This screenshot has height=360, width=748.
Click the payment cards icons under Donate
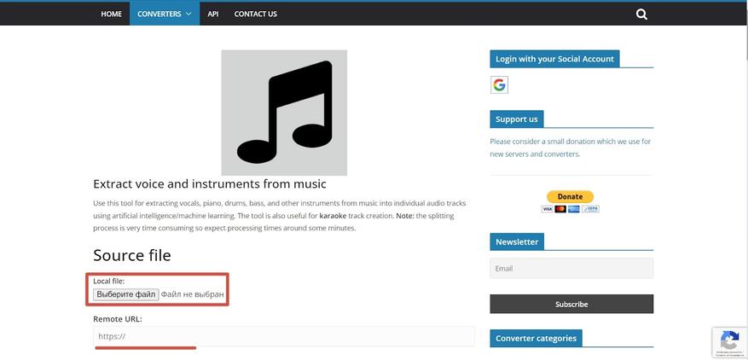click(x=570, y=208)
